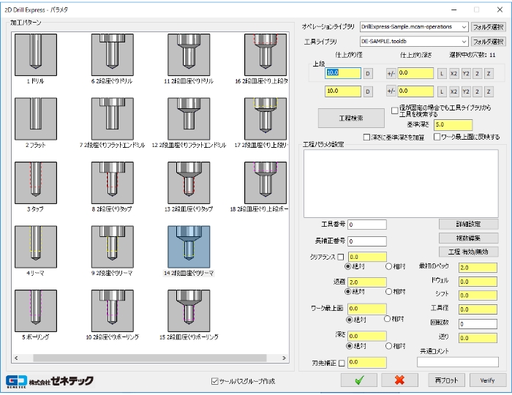Select pattern 10 2段座ぐりボーリング
Viewport: 512px width, 395px height.
click(x=113, y=311)
